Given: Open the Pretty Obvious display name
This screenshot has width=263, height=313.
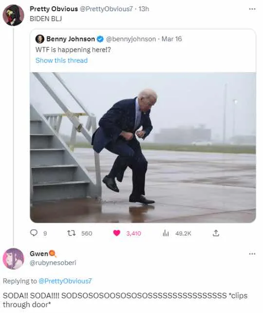Looking at the screenshot, I should [54, 9].
